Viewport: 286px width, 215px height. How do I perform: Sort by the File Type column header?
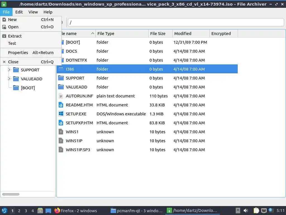(x=122, y=34)
